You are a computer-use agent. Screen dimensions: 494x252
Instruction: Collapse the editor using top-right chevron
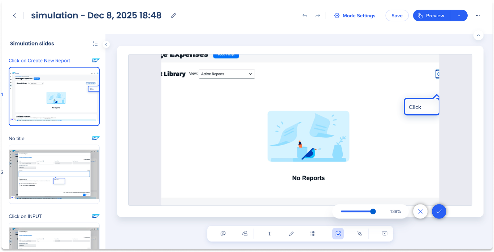(x=478, y=35)
